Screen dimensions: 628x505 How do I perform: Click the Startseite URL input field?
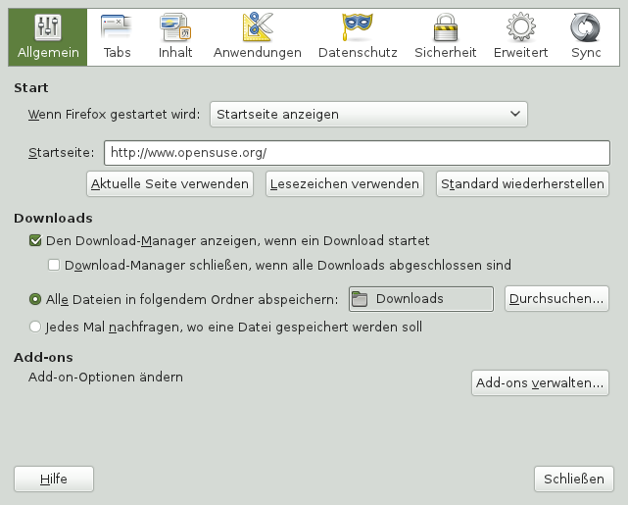click(357, 153)
